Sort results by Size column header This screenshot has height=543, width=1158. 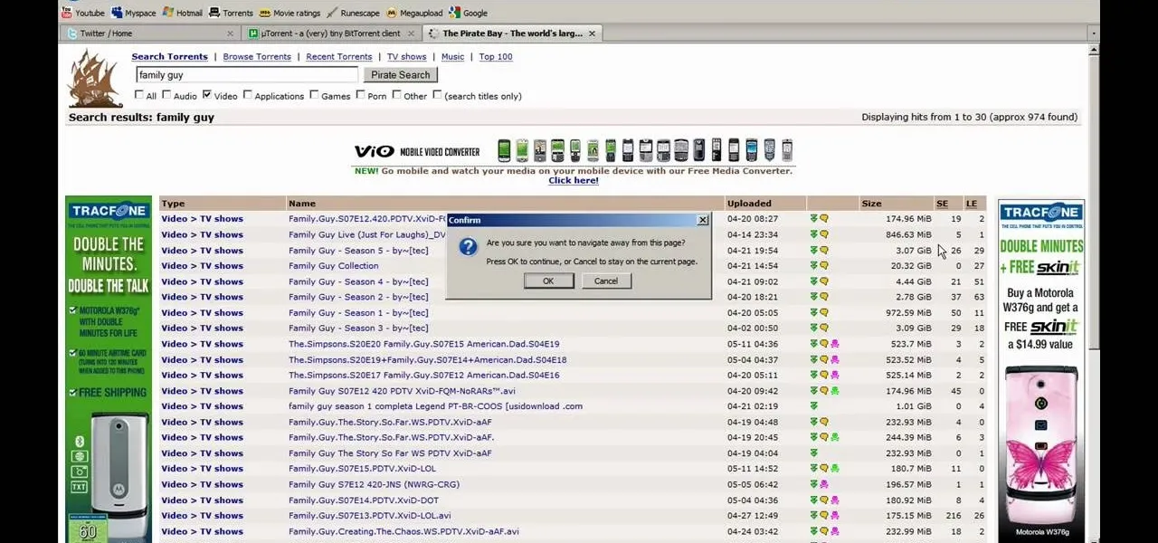point(871,204)
